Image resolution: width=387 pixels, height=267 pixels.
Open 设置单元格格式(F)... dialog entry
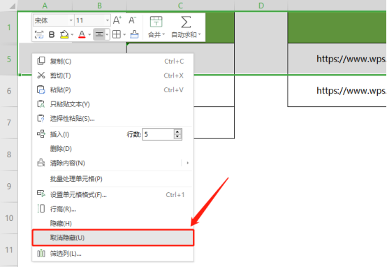(x=112, y=195)
